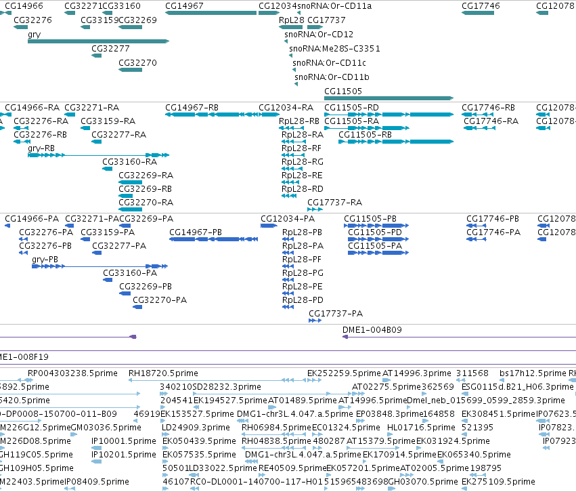Image resolution: width=576 pixels, height=492 pixels.
Task: Click the snoRNA:Or-CD11c label
Action: pos(329,63)
